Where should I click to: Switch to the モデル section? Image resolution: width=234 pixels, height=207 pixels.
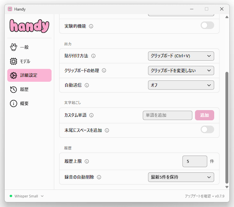pos(25,61)
